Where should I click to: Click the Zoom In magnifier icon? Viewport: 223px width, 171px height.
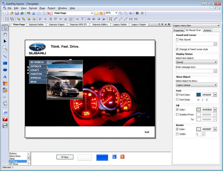tap(121, 13)
